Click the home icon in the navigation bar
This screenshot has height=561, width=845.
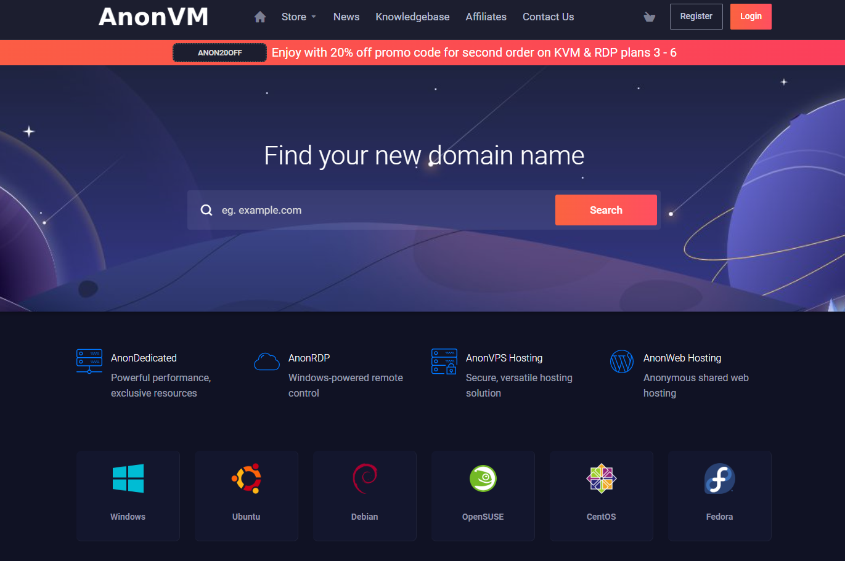tap(259, 17)
